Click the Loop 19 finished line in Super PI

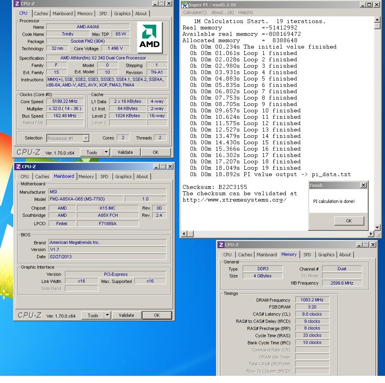pyautogui.click(x=245, y=168)
